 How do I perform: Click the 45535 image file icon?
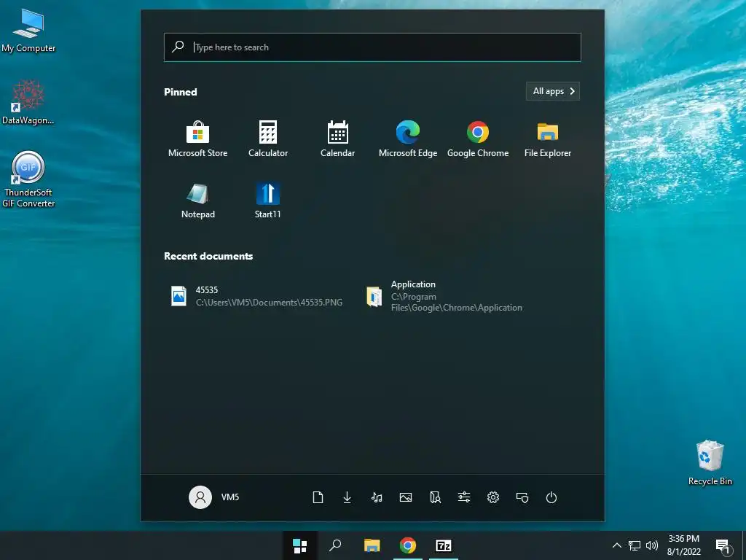click(x=179, y=296)
